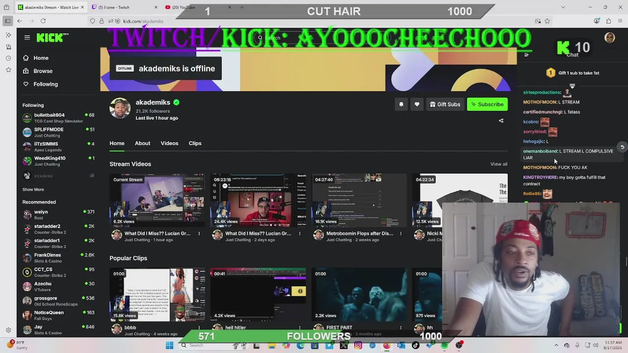Click the share icon below Subscribe
The height and width of the screenshot is (353, 628).
pyautogui.click(x=501, y=121)
